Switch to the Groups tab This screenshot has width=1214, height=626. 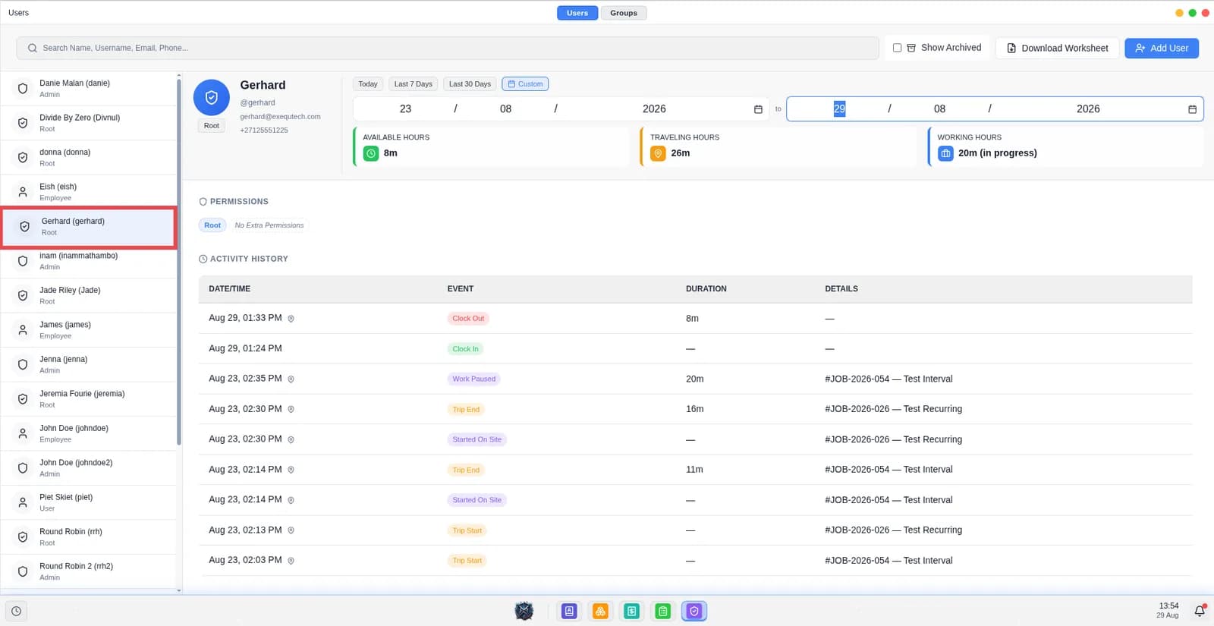(x=624, y=13)
